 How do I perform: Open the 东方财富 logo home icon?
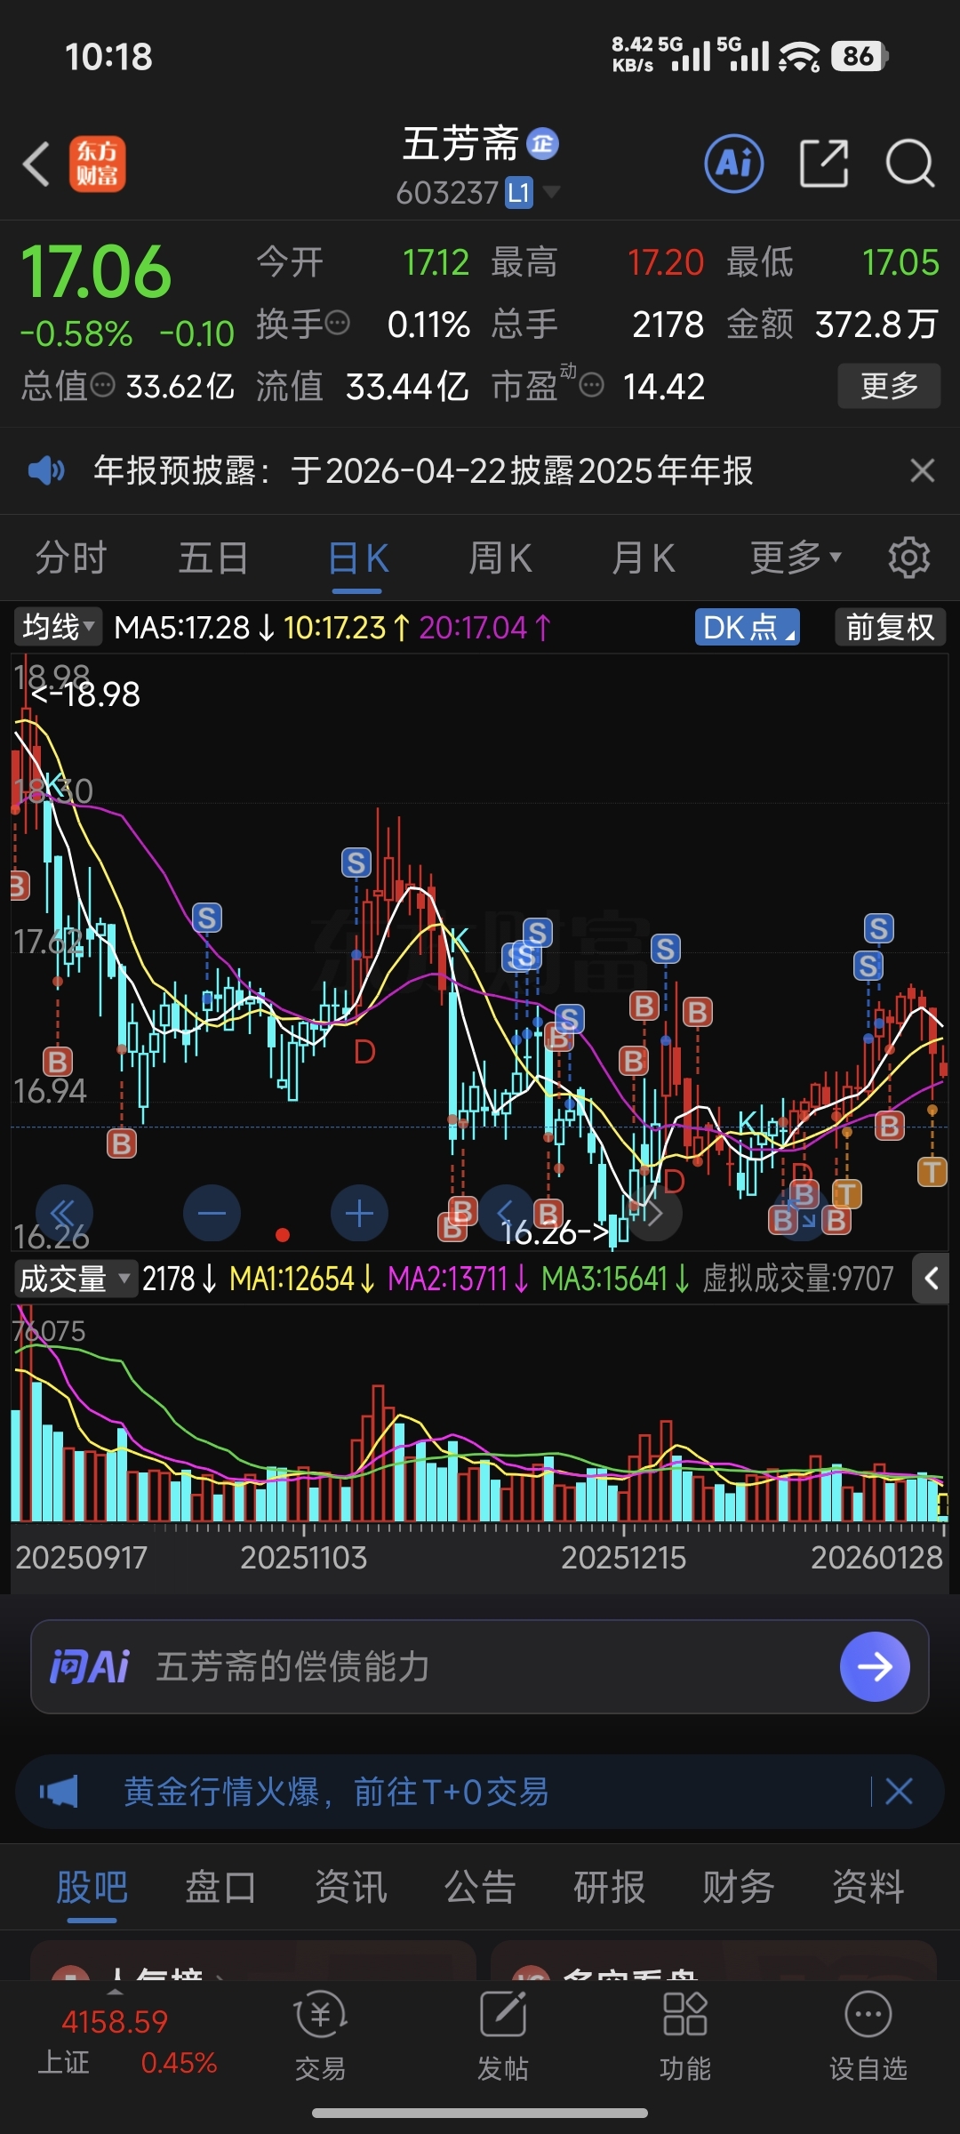(x=97, y=164)
